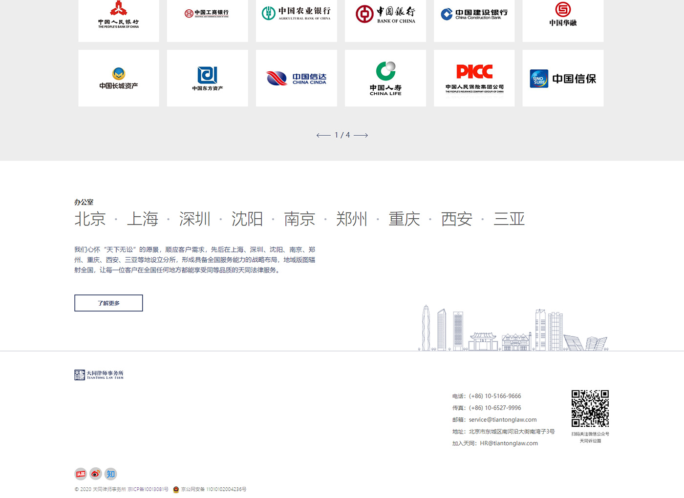The width and height of the screenshot is (684, 498).
Task: Click the WeChat QR code image
Action: (x=590, y=408)
